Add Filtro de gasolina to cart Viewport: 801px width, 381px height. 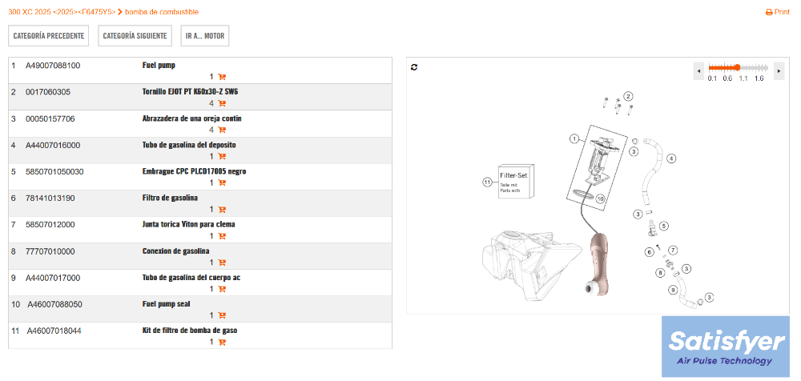click(x=222, y=210)
